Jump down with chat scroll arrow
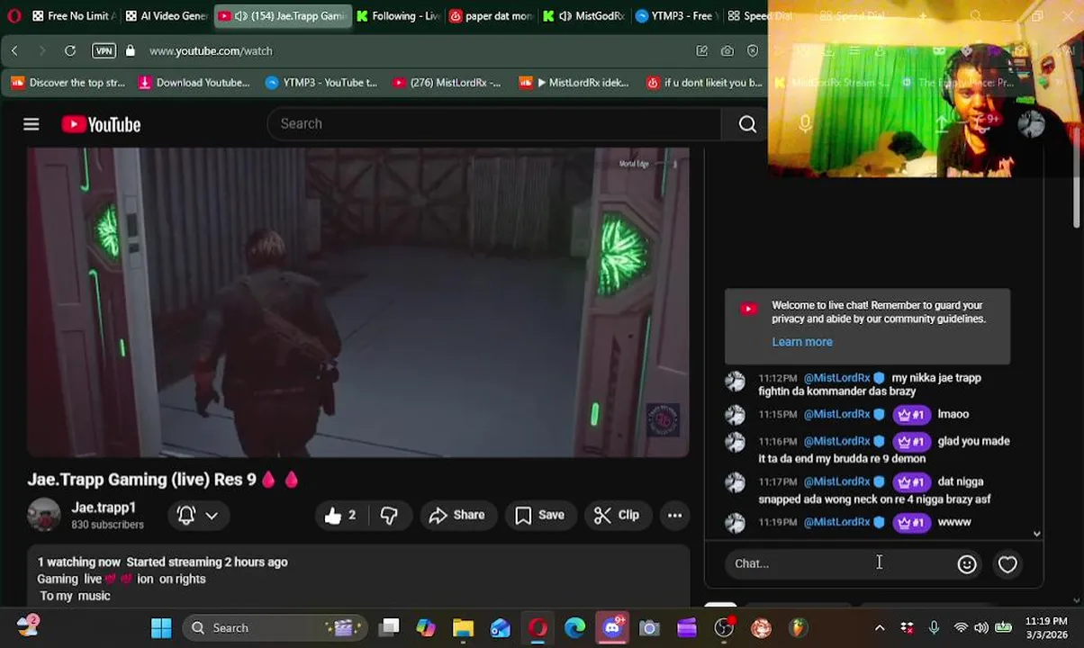The image size is (1084, 648). [1036, 534]
